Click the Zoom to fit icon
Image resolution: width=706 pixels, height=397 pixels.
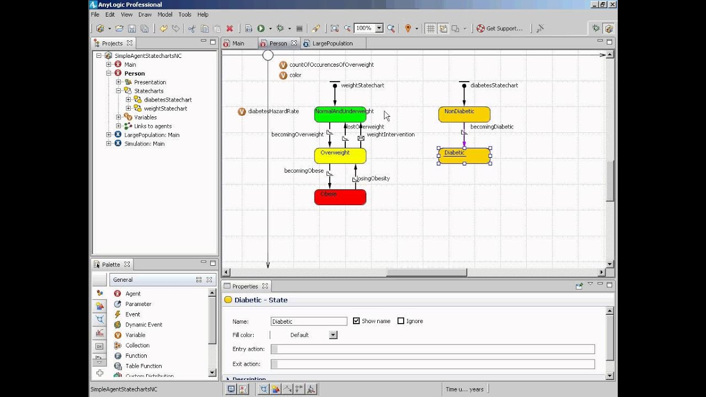pyautogui.click(x=334, y=28)
